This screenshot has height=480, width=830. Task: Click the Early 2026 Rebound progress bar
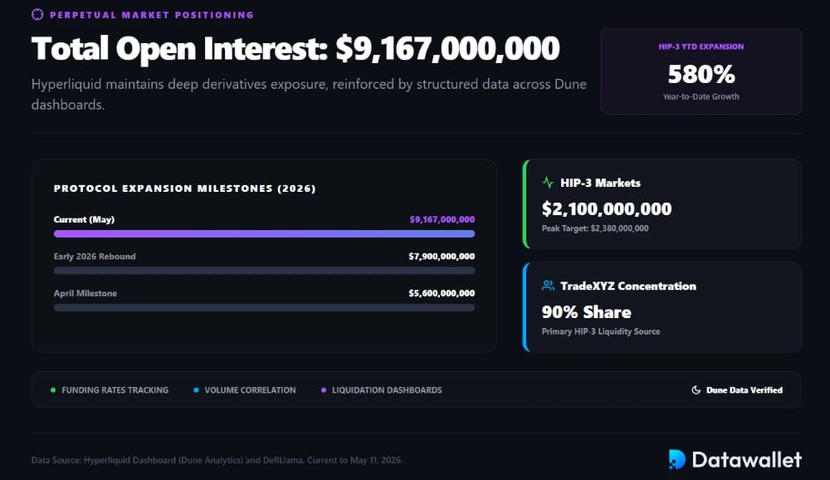click(x=264, y=271)
